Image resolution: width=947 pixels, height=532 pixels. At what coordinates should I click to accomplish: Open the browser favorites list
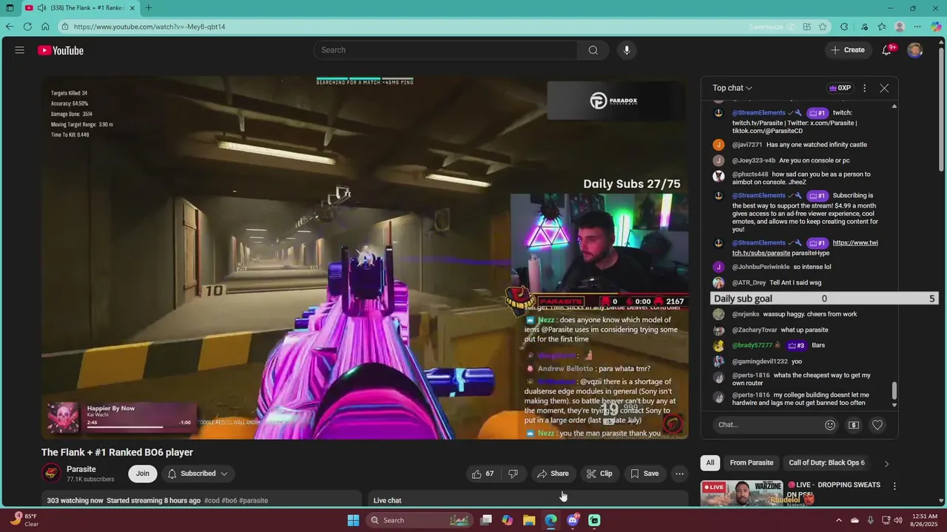point(882,27)
